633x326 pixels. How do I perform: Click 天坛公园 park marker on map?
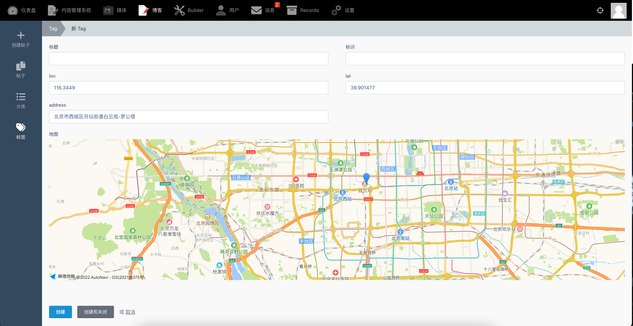tap(434, 209)
